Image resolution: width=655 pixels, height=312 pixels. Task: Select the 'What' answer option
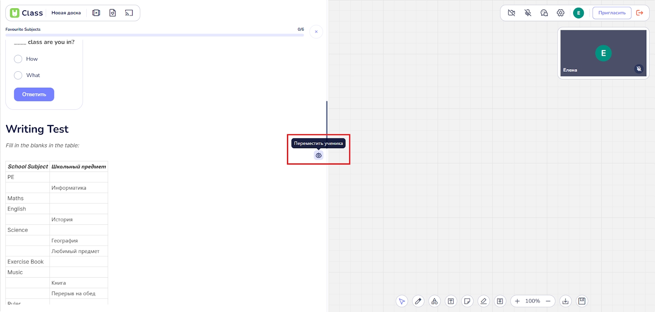[18, 75]
